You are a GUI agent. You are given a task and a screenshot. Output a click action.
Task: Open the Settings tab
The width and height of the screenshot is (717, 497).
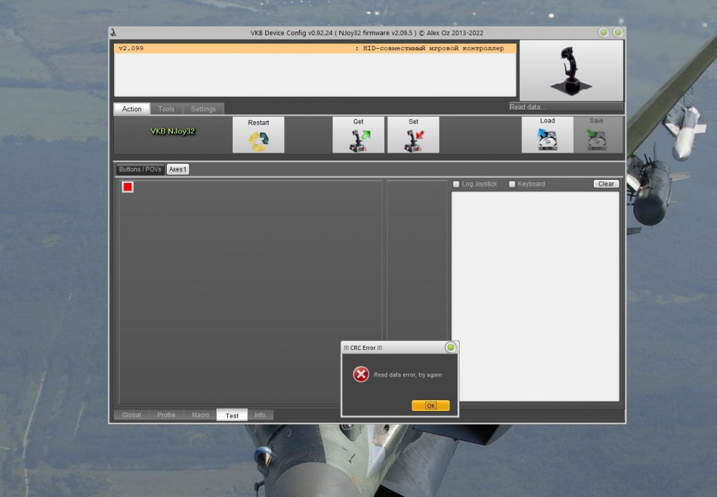click(x=203, y=109)
